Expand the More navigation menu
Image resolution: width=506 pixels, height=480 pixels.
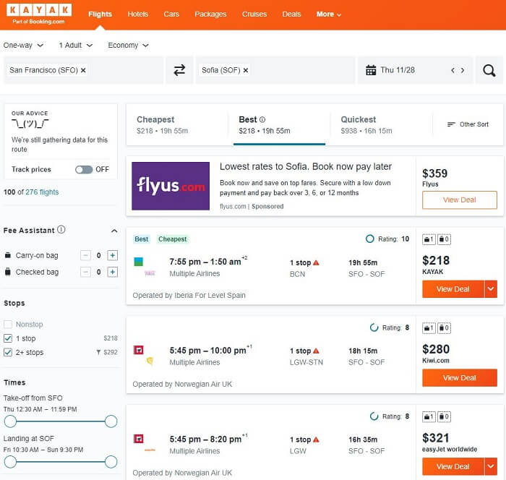point(329,14)
